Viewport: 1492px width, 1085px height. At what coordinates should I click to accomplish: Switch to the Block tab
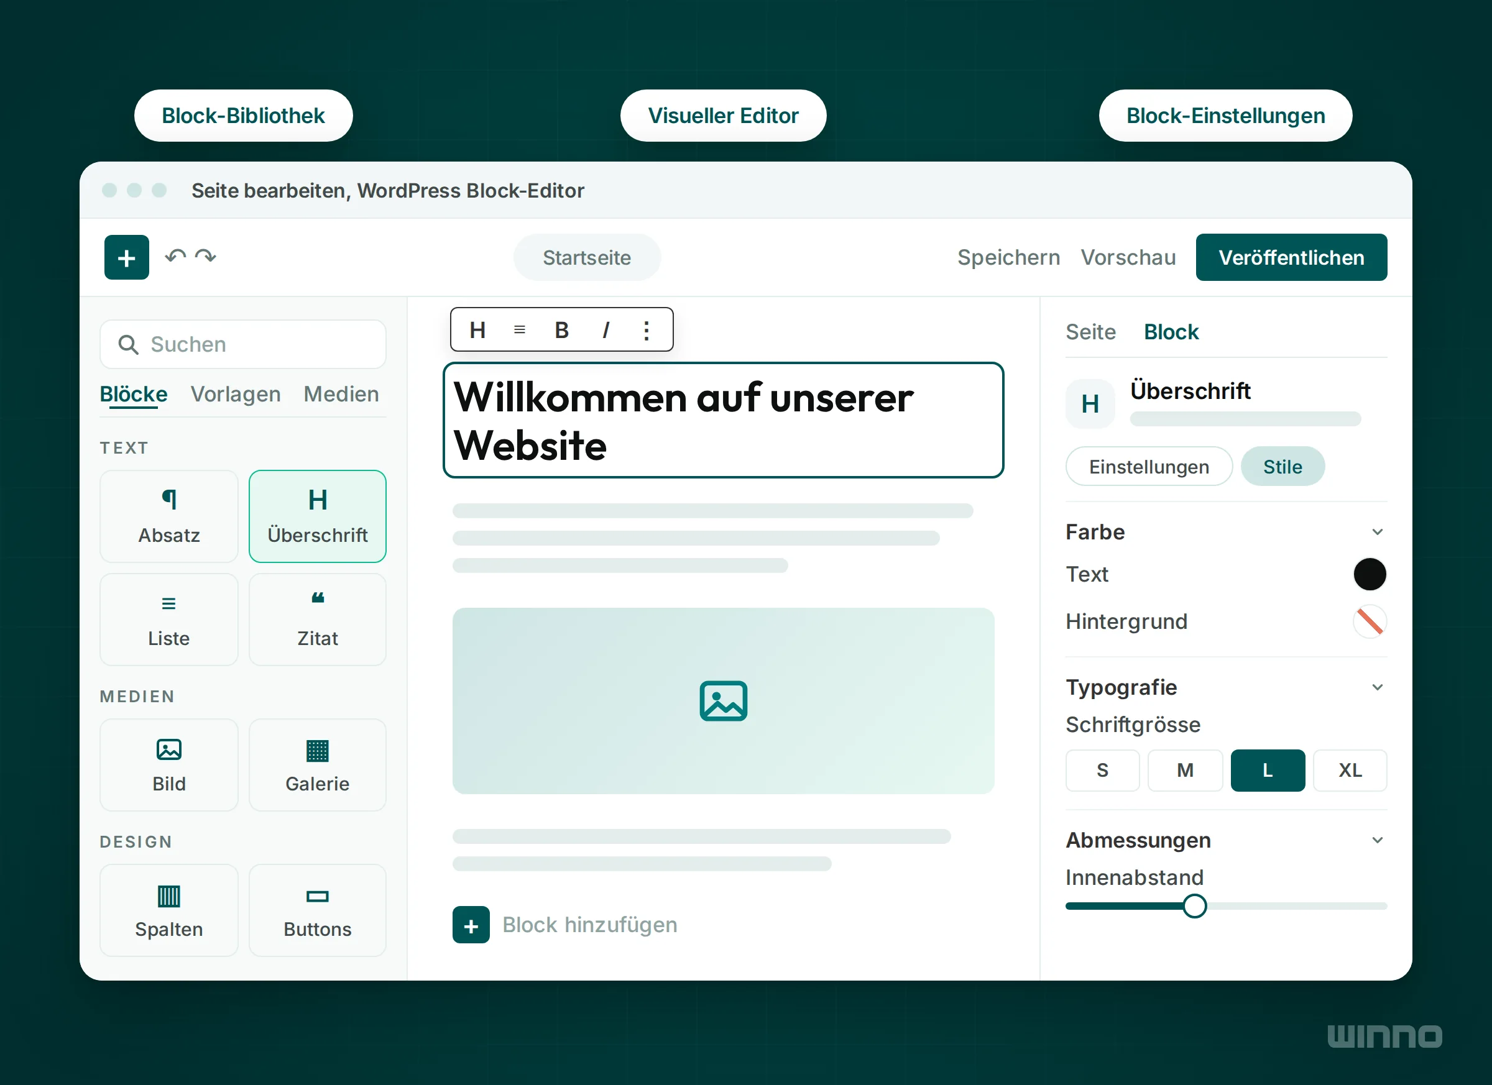tap(1171, 332)
